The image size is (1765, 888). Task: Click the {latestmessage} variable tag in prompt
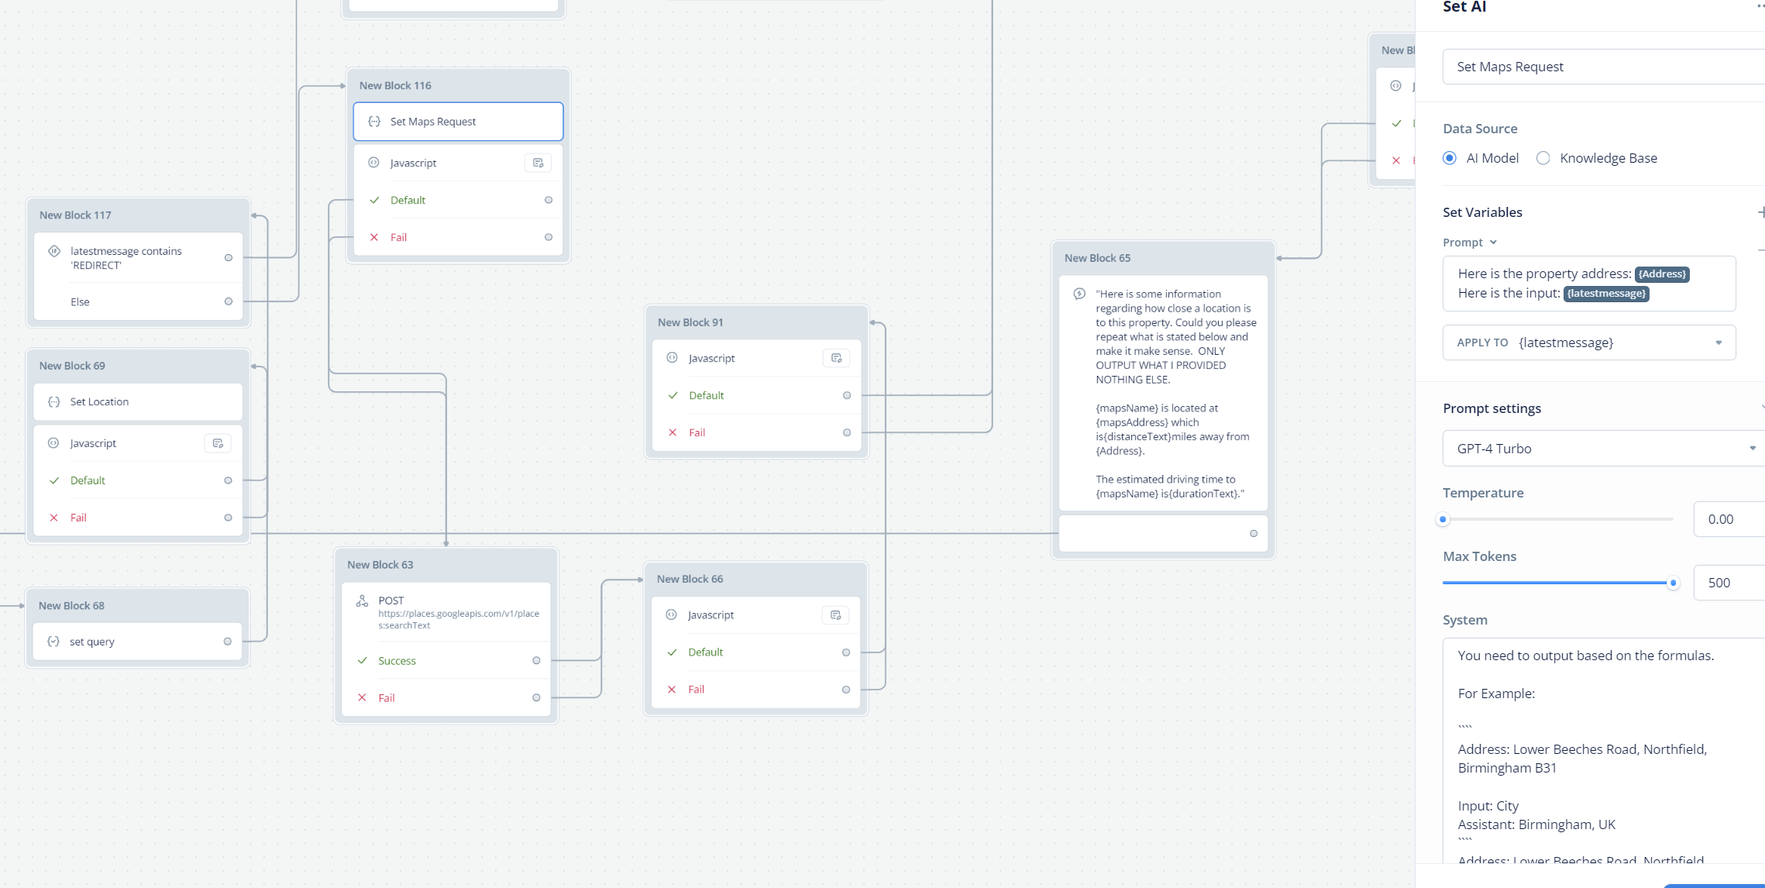point(1606,294)
